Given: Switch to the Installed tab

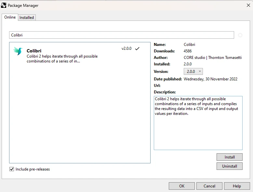Looking at the screenshot, I should click(27, 18).
